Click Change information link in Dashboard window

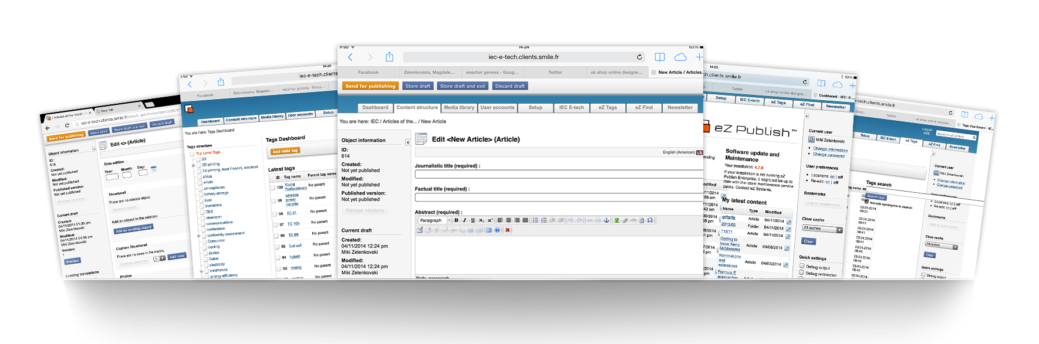[x=830, y=149]
